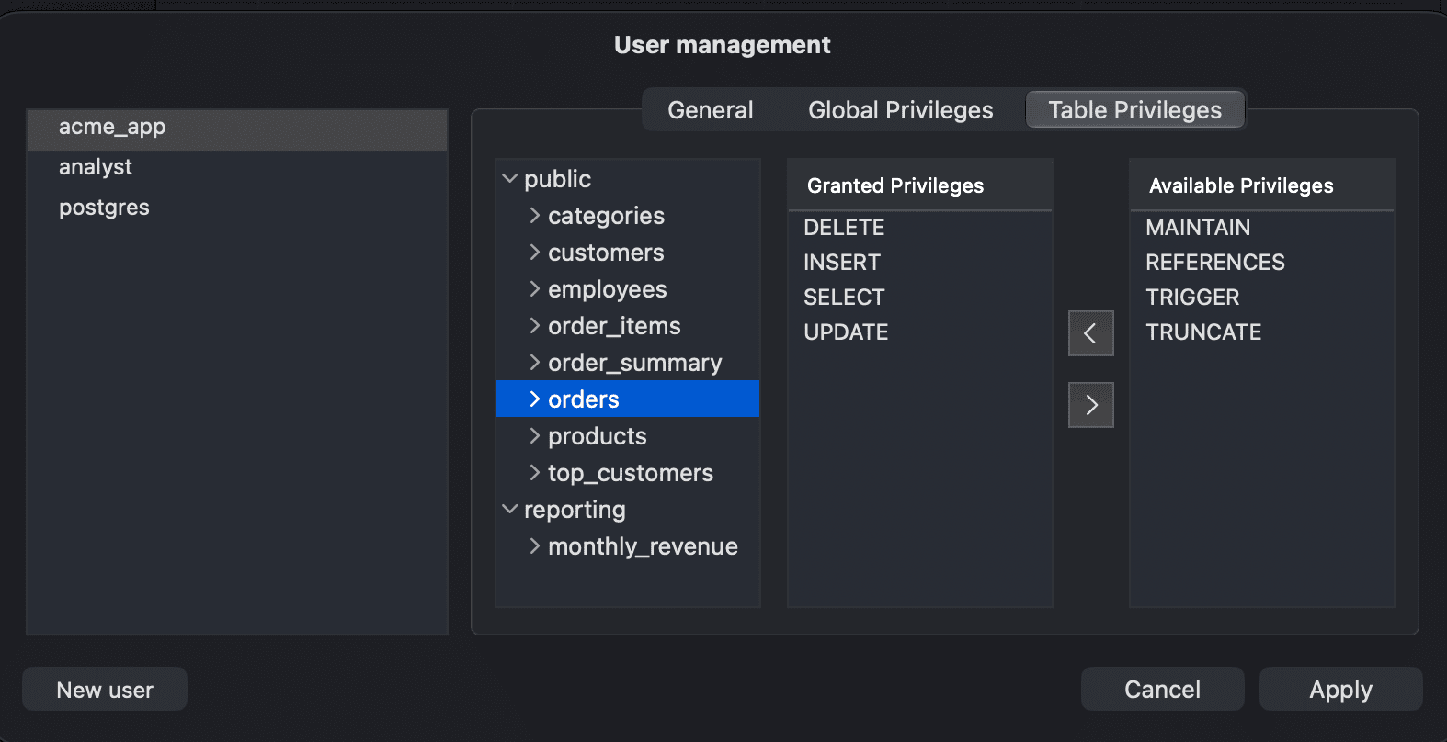This screenshot has width=1447, height=742.
Task: Click the left arrow to grant privilege
Action: 1090,333
